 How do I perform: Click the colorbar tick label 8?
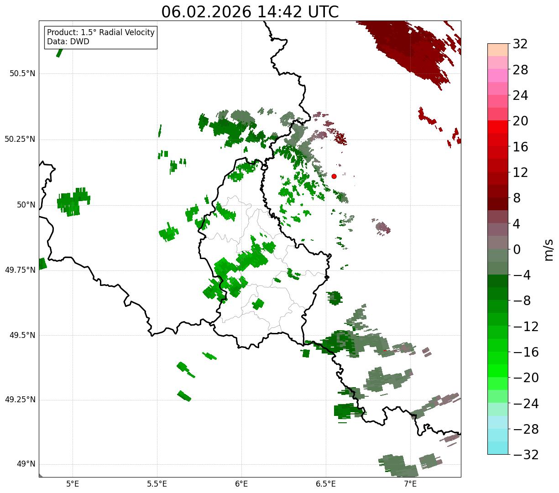517,198
